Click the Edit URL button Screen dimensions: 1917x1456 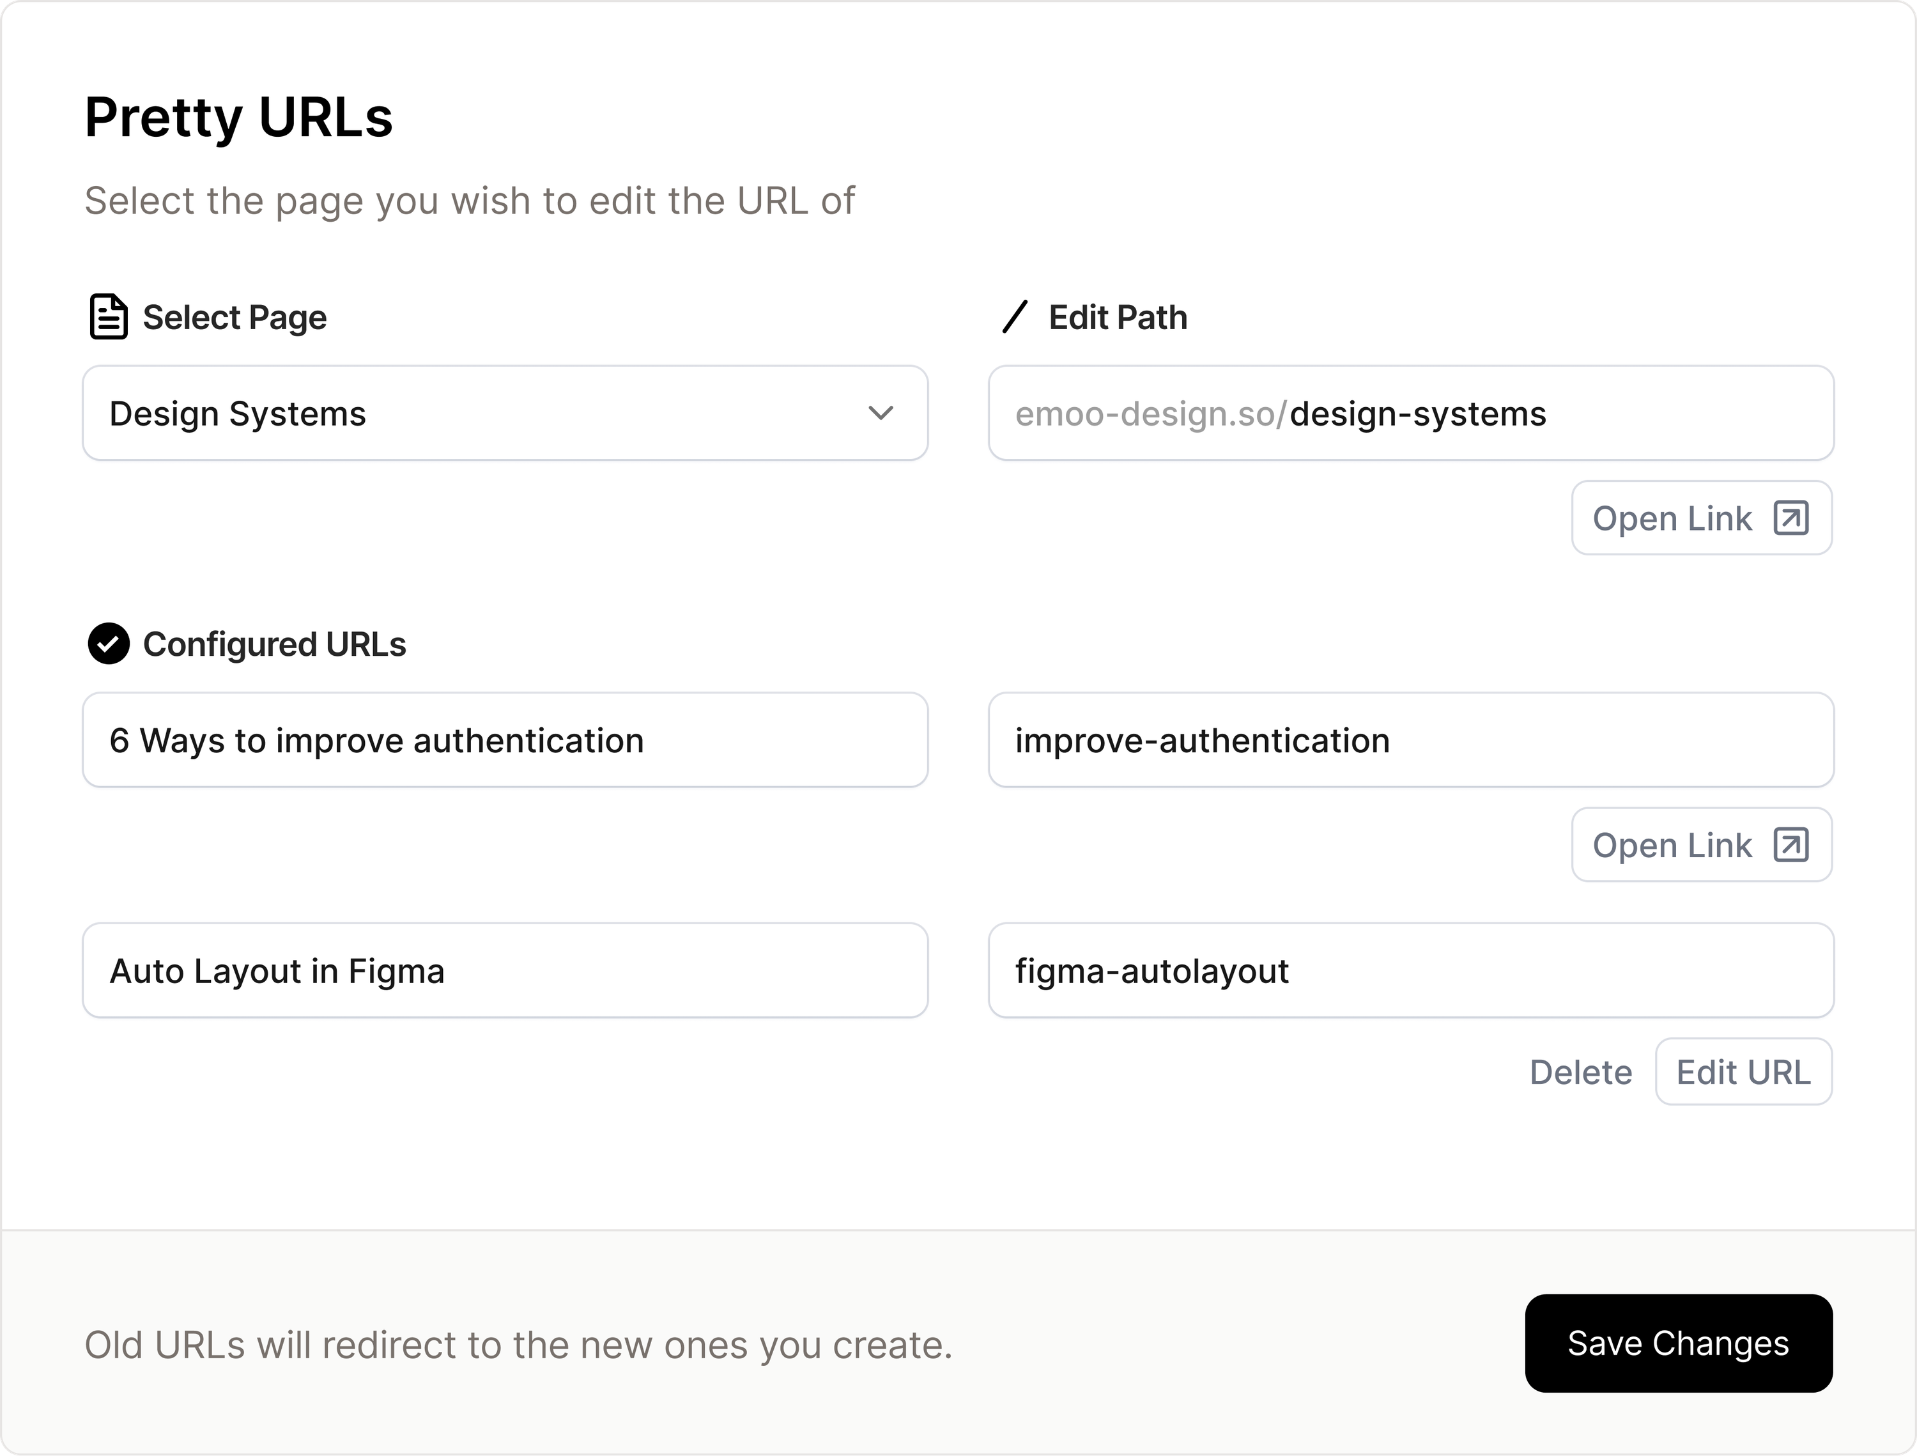tap(1744, 1072)
